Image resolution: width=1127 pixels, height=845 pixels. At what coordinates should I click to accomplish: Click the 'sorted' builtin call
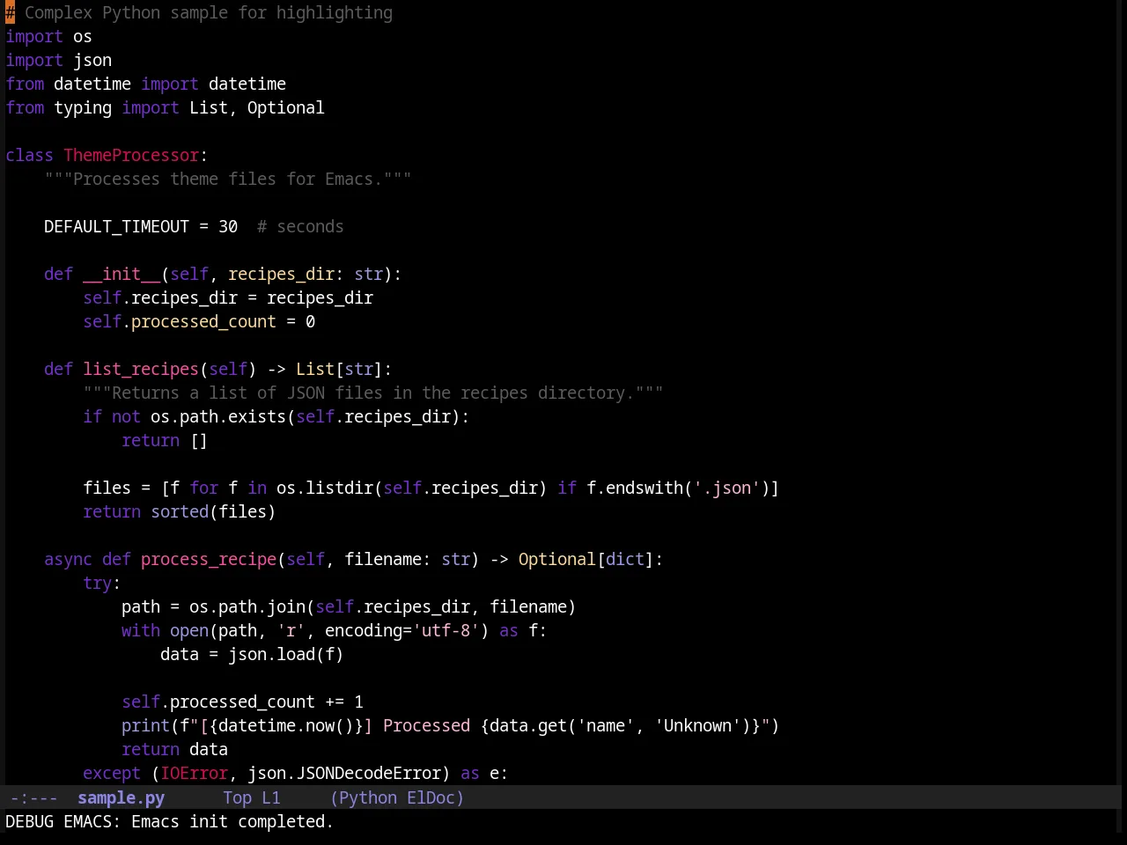(180, 511)
